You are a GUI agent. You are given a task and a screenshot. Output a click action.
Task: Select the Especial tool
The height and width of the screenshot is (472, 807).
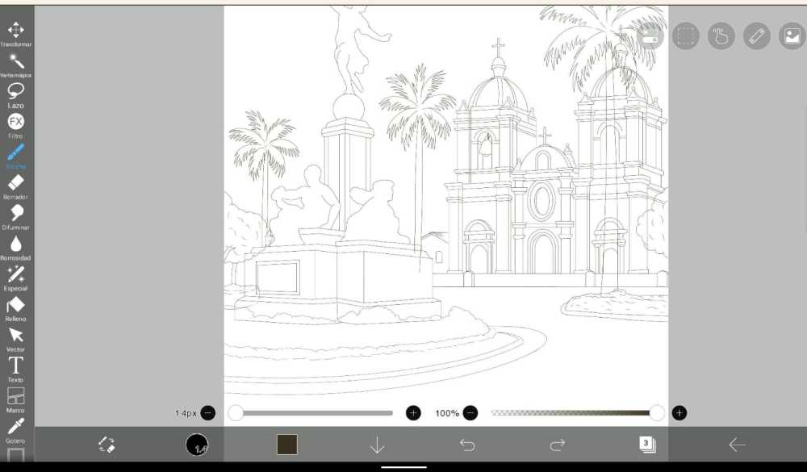point(16,278)
